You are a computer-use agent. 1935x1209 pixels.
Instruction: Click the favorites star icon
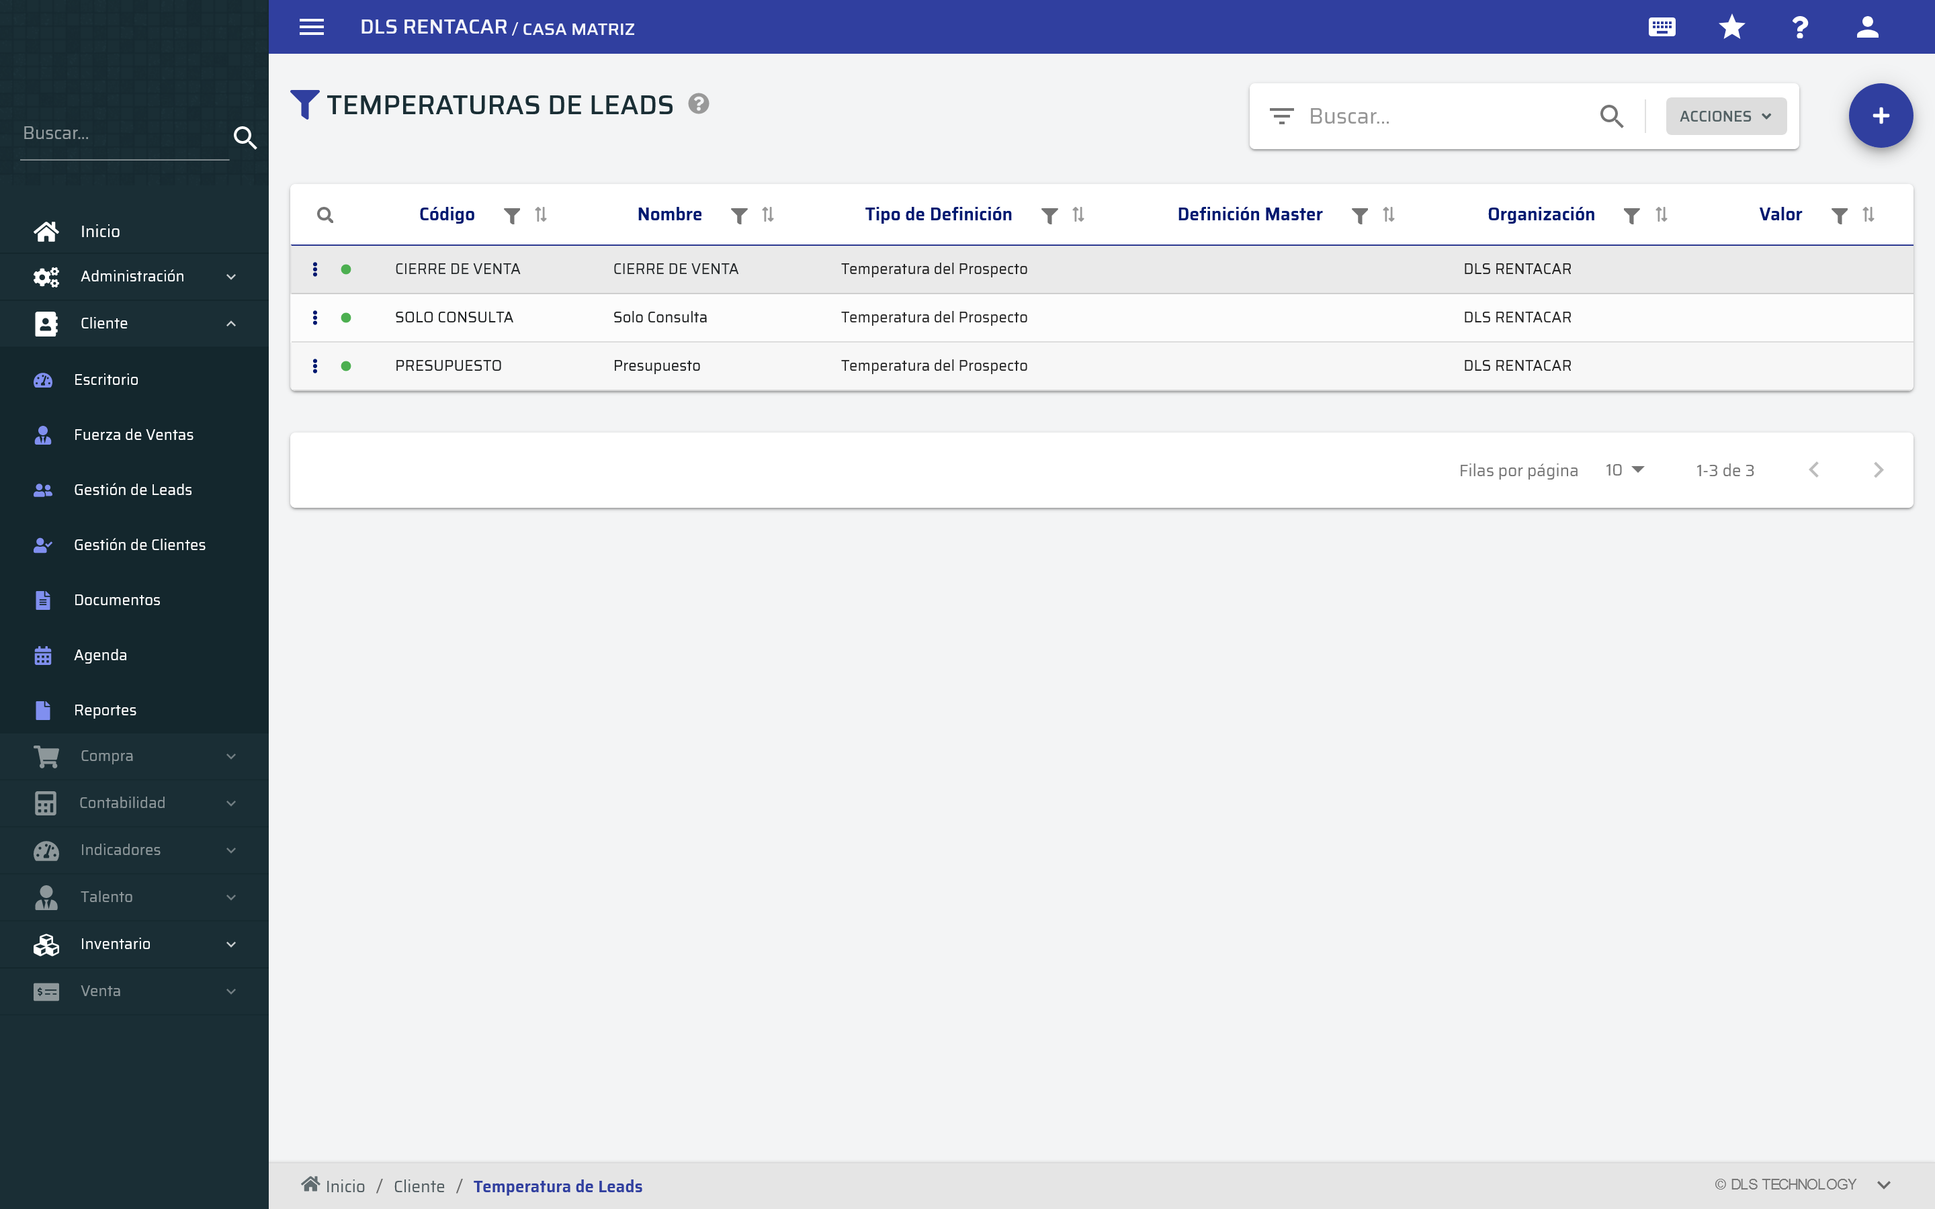pyautogui.click(x=1731, y=27)
